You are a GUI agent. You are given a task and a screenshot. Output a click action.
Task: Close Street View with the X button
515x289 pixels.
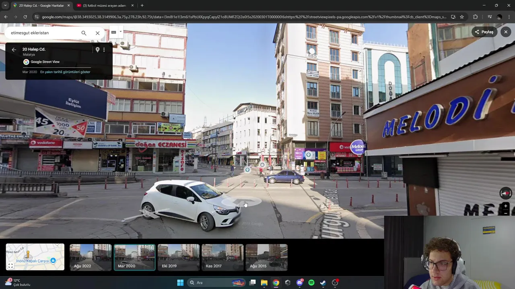(506, 32)
